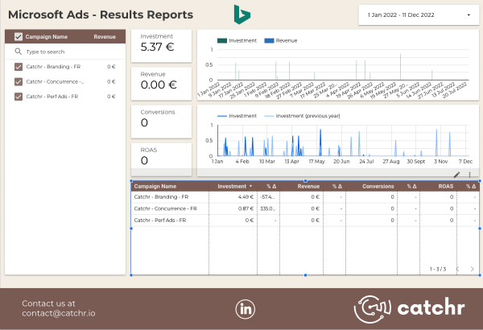This screenshot has width=483, height=330.
Task: Click green Investment legend swatch in bar chart
Action: point(222,41)
